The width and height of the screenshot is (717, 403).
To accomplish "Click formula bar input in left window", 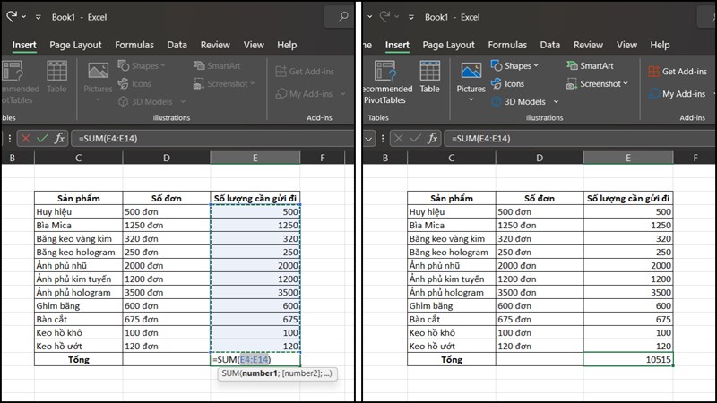I will (212, 139).
